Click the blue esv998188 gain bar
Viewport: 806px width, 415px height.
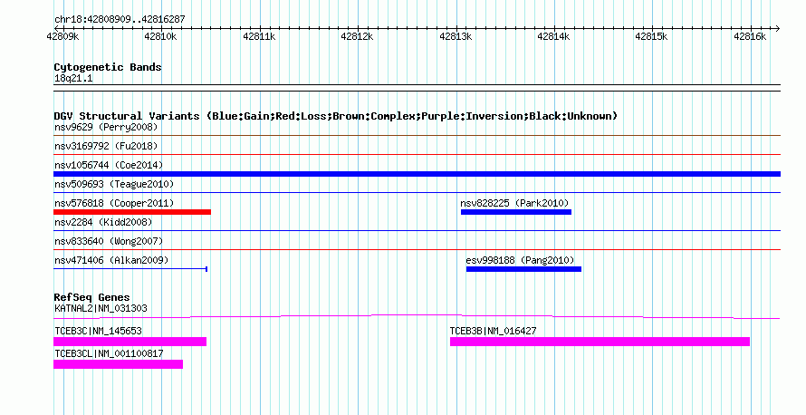[x=523, y=269]
